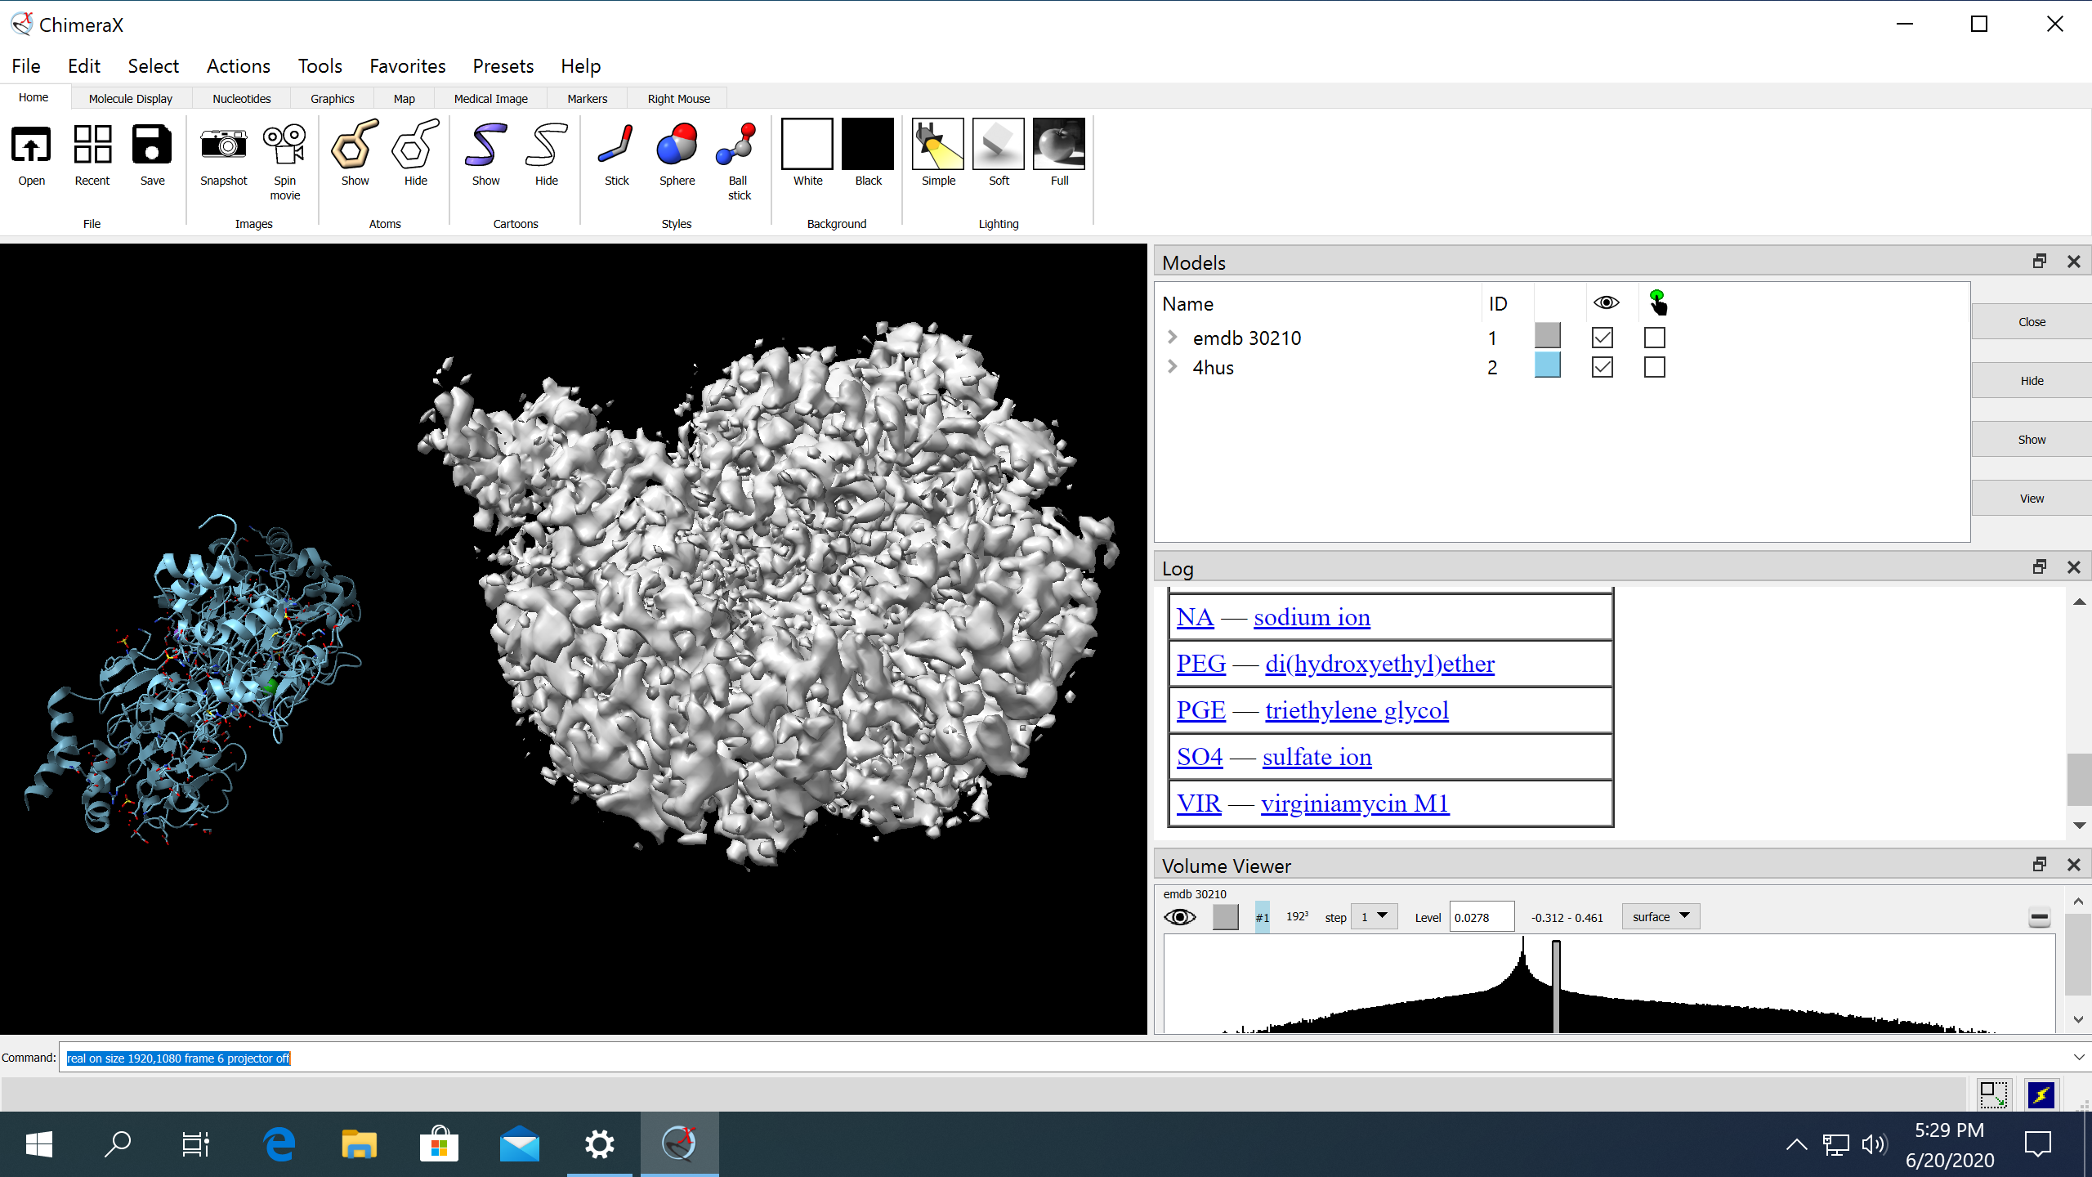
Task: Set lighting to Soft
Action: 999,145
